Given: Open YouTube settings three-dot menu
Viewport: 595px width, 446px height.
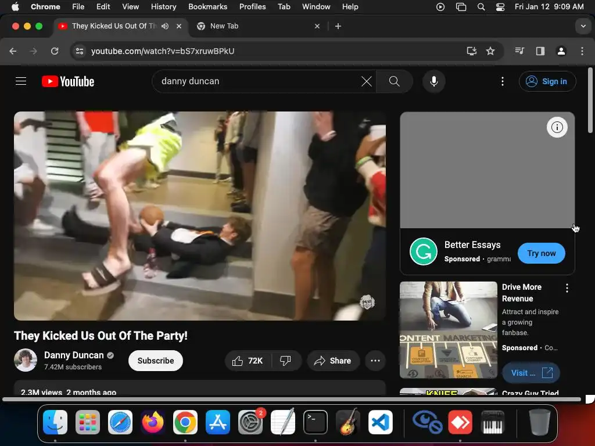Looking at the screenshot, I should [503, 81].
